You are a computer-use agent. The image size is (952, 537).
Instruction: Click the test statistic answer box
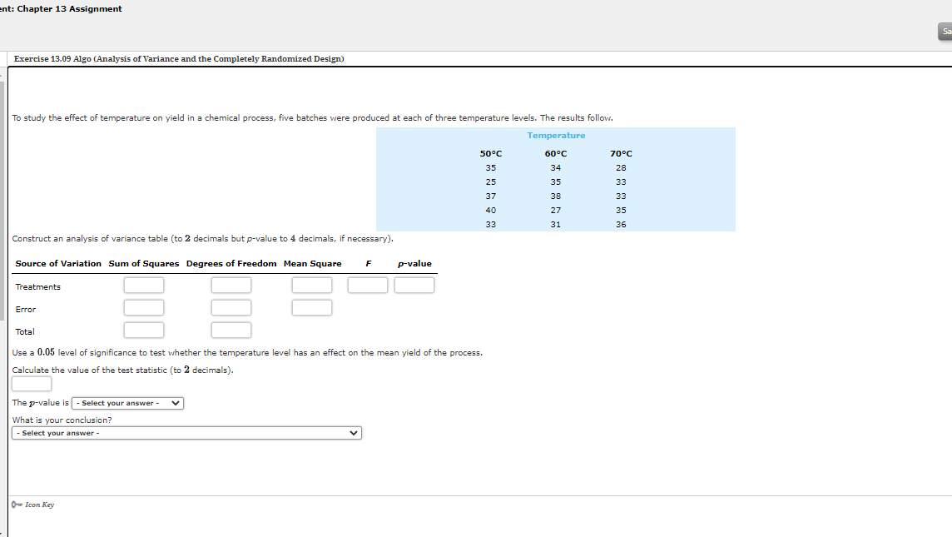31,383
